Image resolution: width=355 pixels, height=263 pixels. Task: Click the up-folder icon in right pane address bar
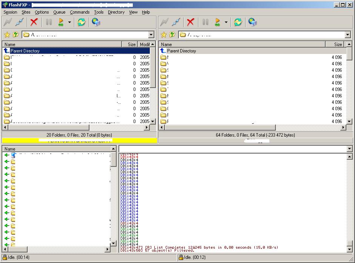(x=172, y=35)
